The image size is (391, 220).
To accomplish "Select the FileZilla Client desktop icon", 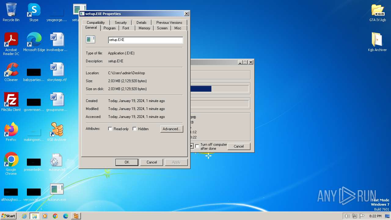I will [11, 102].
